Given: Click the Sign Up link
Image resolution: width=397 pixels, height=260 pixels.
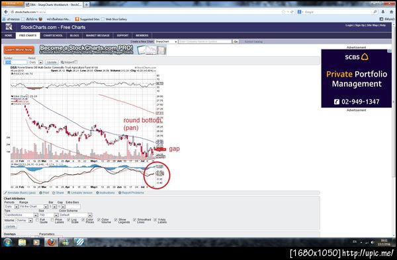Looking at the screenshot, I should pos(360,25).
